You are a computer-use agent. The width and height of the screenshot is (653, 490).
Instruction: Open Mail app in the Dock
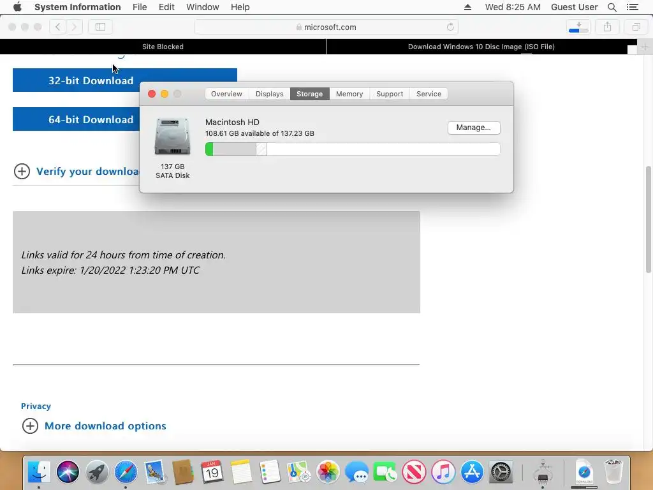[x=154, y=472]
